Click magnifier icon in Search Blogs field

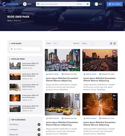pyautogui.click(x=12, y=49)
